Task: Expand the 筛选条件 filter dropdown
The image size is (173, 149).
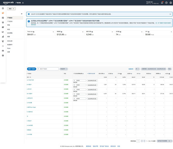Action: click(x=64, y=69)
